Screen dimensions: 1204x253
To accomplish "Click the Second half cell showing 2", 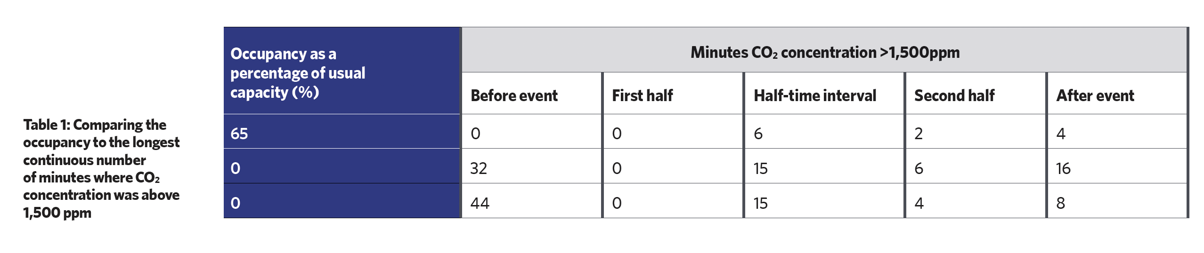I will [976, 132].
